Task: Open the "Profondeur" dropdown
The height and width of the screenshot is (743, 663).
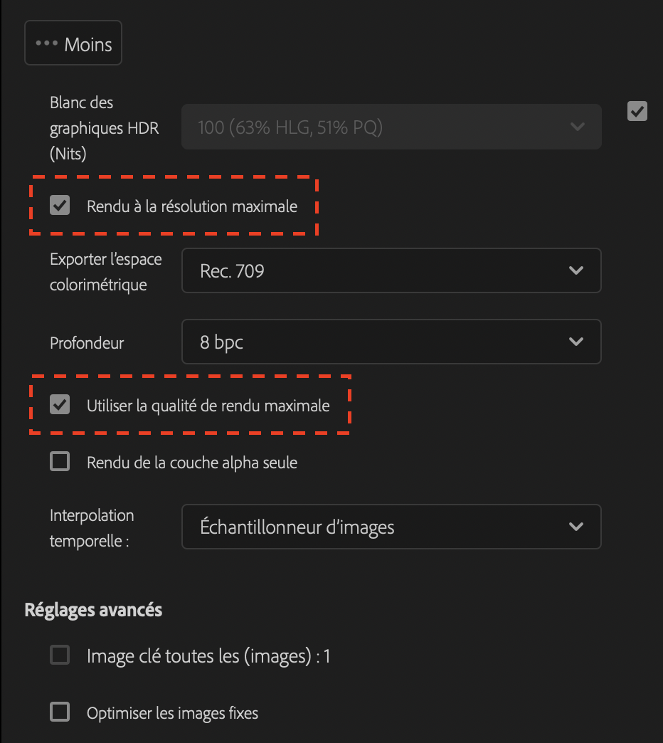Action: coord(391,342)
